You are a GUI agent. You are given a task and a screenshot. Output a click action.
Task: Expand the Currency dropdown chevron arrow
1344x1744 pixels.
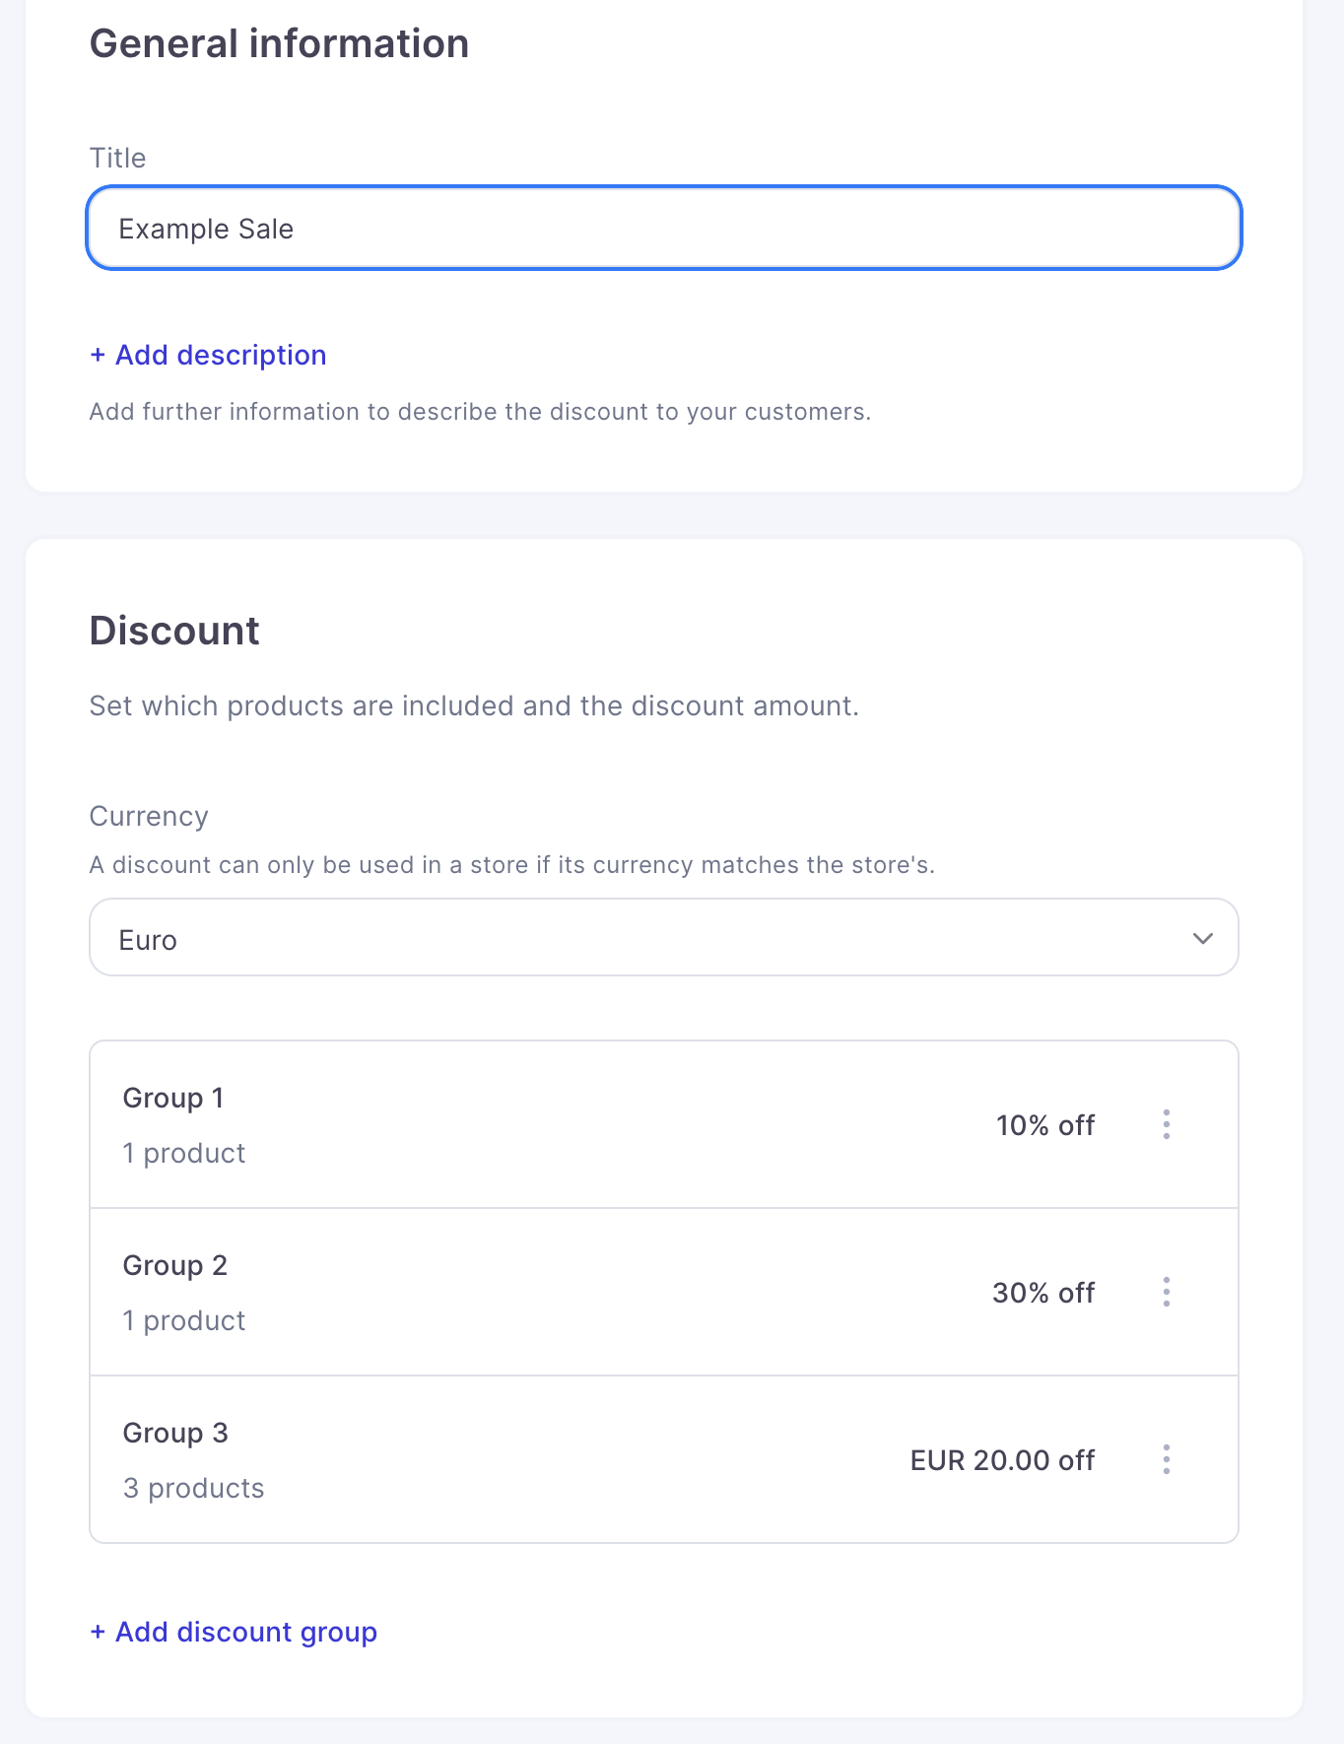pyautogui.click(x=1202, y=938)
